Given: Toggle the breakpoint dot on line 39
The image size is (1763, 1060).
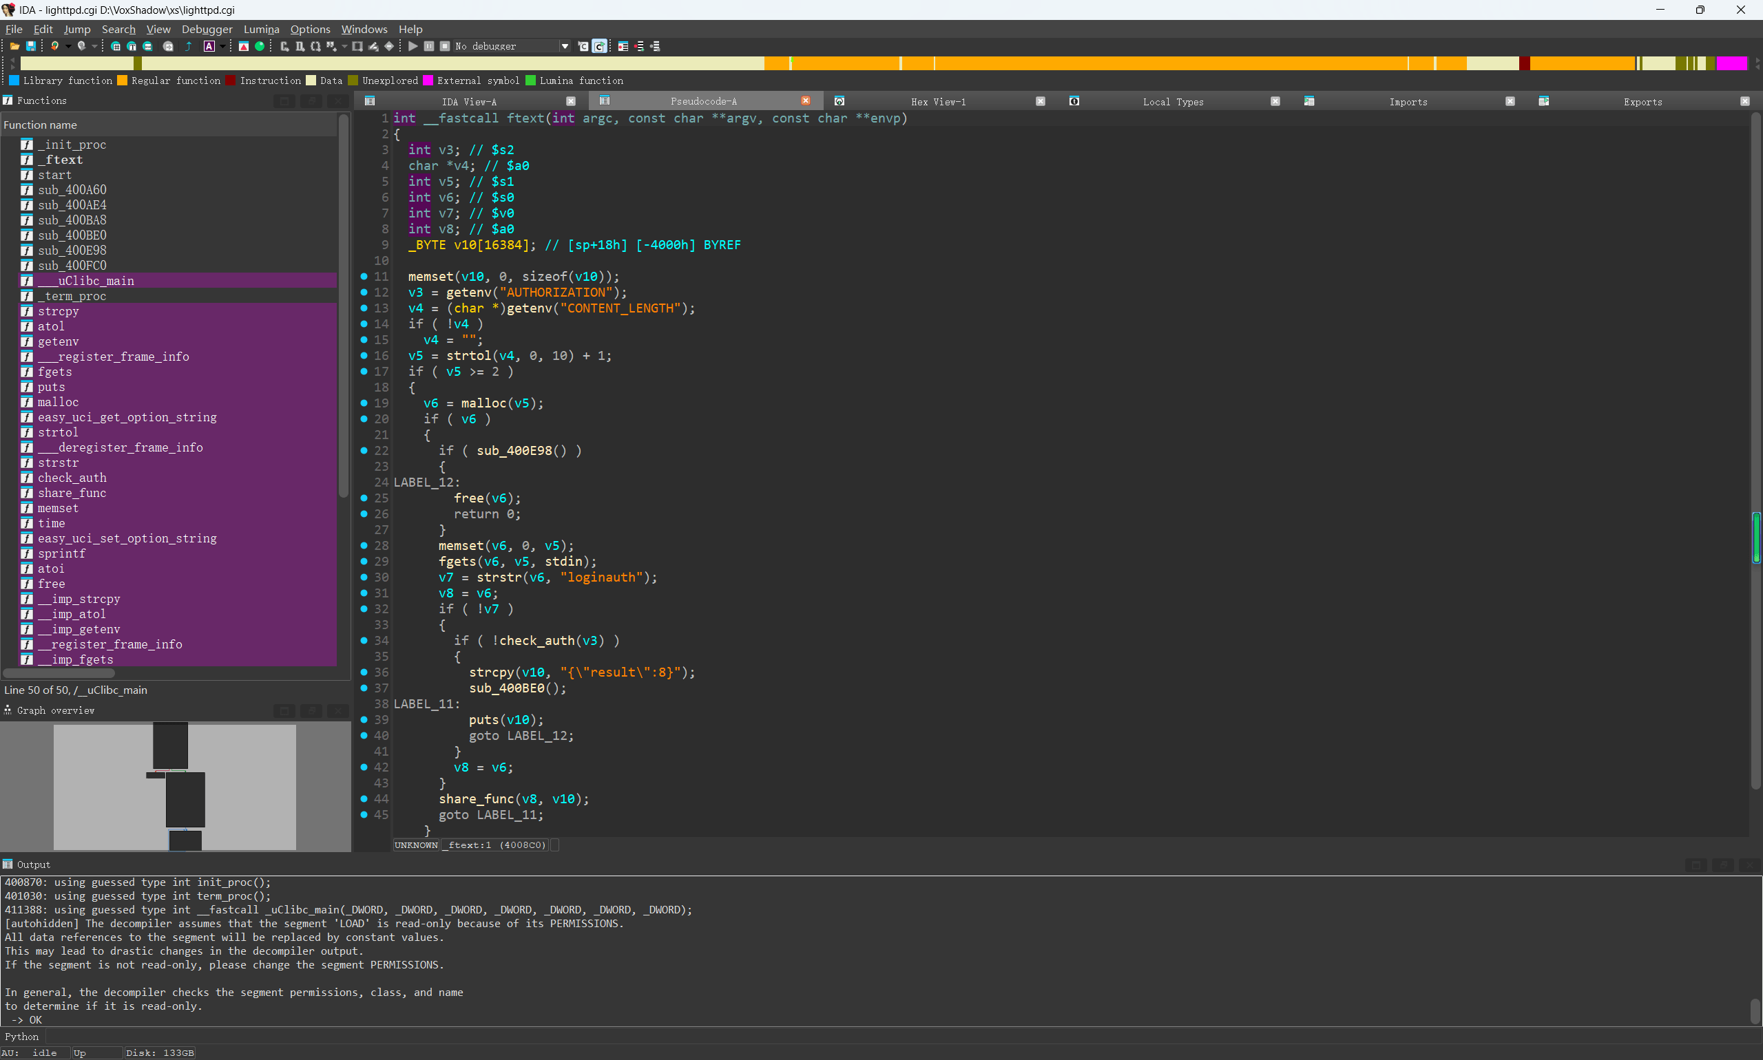Looking at the screenshot, I should tap(364, 720).
